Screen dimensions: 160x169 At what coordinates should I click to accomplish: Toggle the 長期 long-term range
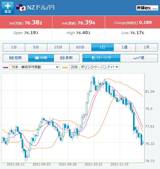[66, 58]
